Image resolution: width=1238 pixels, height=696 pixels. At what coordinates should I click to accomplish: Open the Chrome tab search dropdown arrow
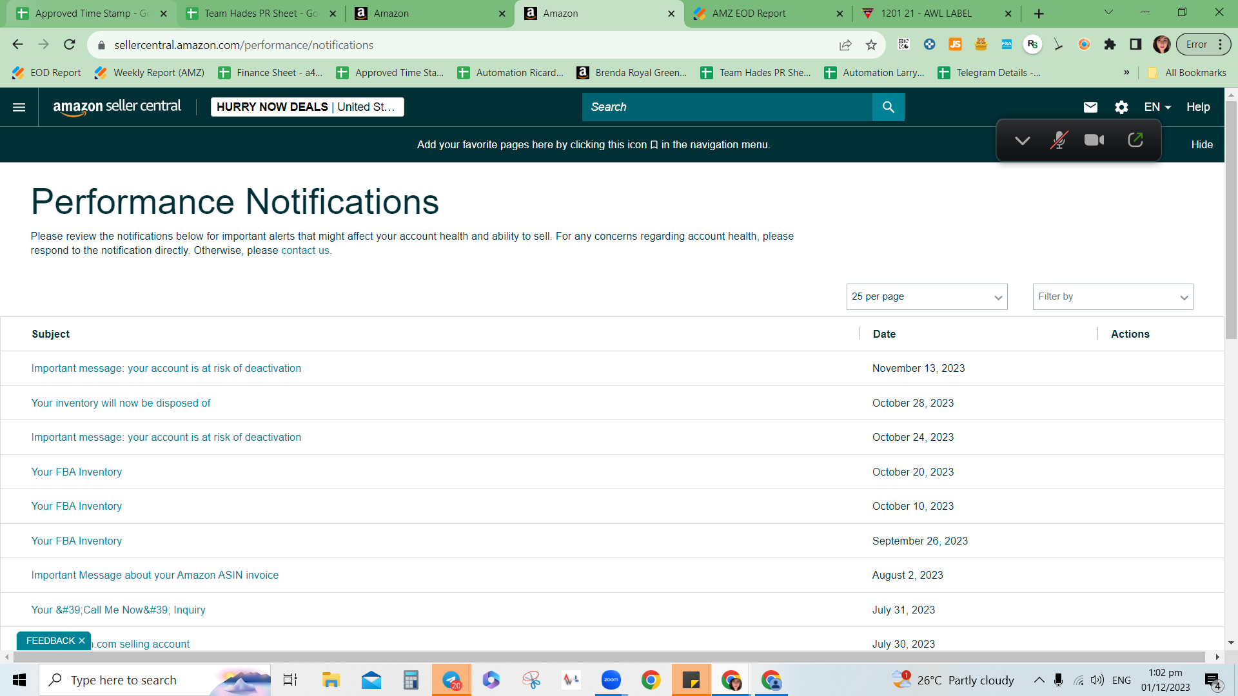point(1108,13)
